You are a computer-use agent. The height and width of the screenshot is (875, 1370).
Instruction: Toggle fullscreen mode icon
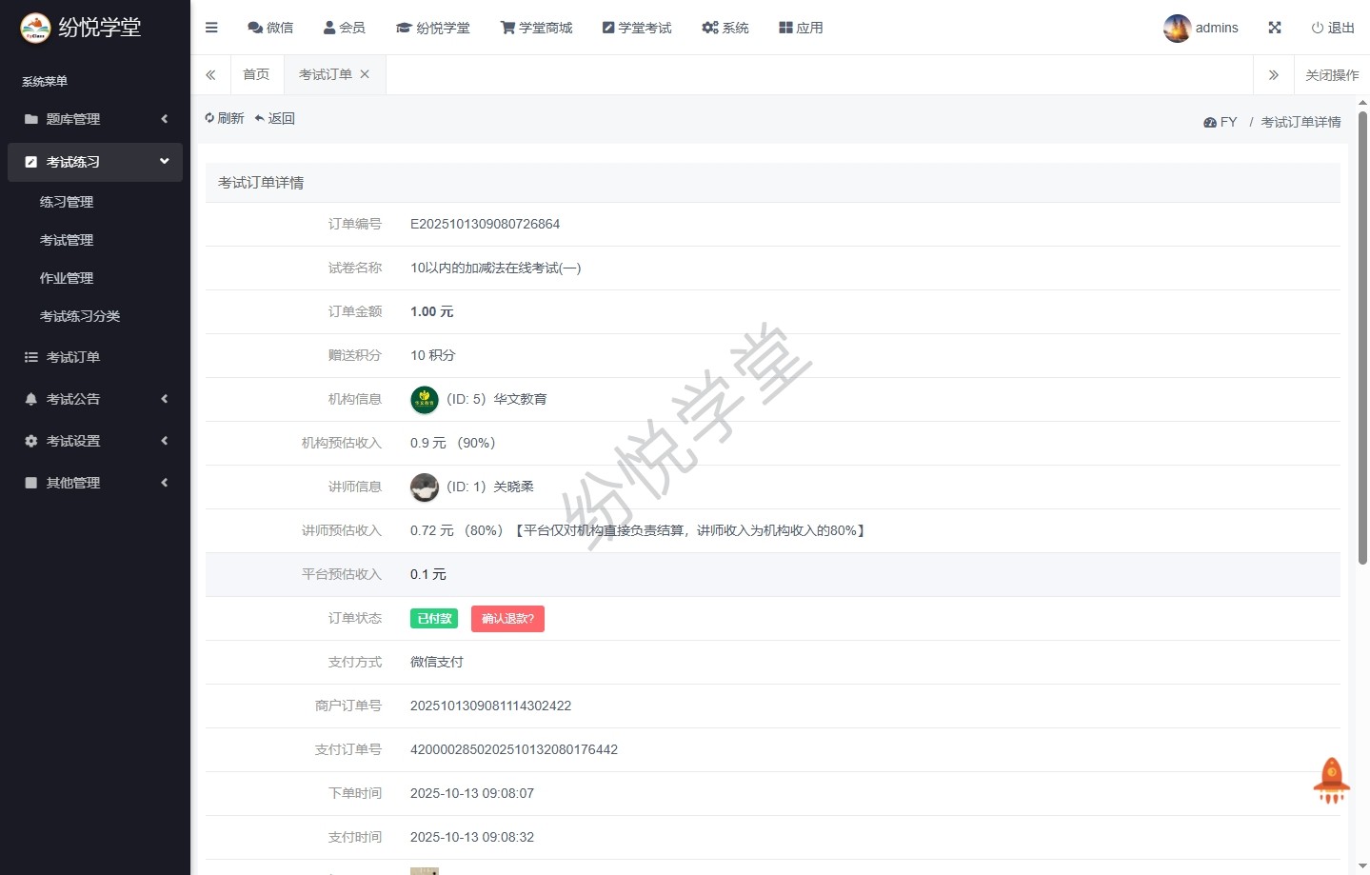click(x=1275, y=28)
